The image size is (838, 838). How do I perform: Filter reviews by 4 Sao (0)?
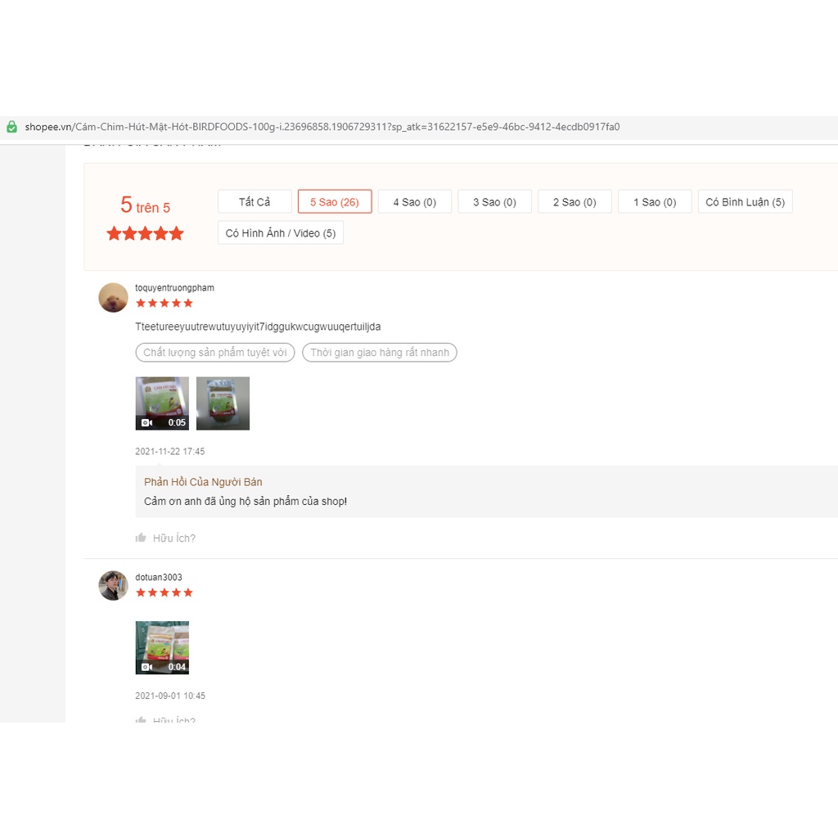414,202
